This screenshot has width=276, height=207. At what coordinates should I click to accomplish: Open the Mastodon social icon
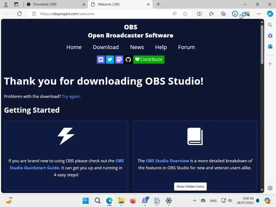(x=119, y=60)
